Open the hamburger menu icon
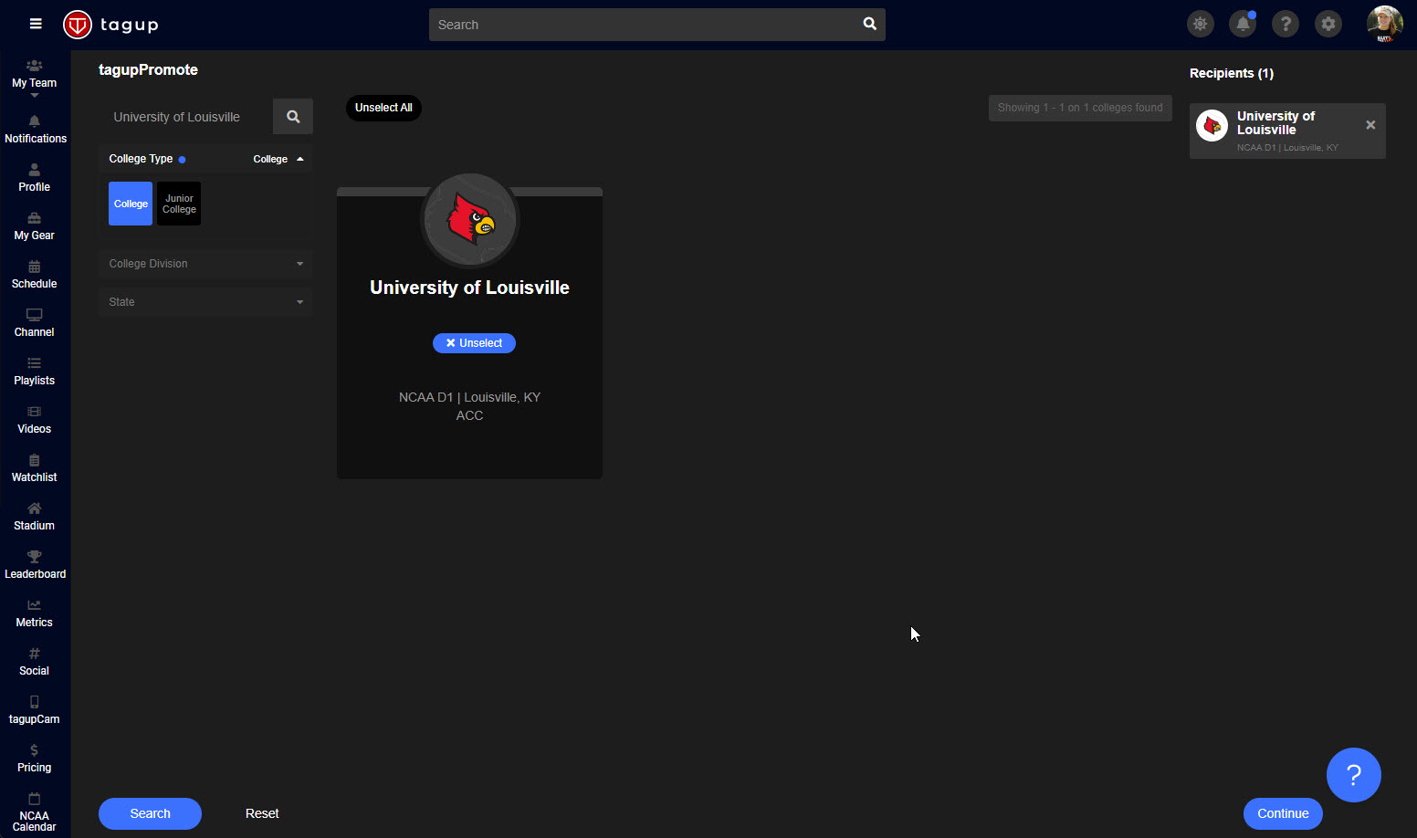The width and height of the screenshot is (1417, 838). (36, 24)
